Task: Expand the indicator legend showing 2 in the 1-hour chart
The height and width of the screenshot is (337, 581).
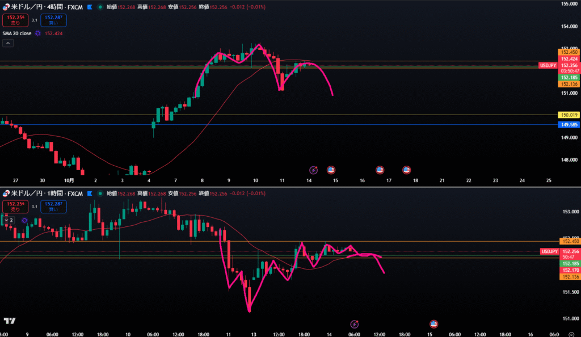Action: click(x=9, y=220)
